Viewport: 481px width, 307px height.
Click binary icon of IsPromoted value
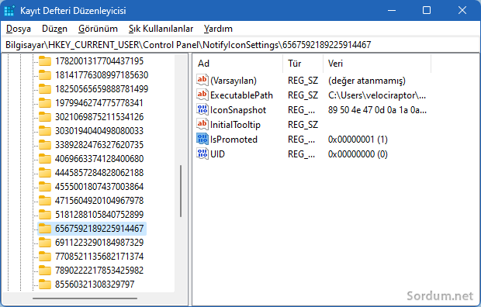click(202, 139)
